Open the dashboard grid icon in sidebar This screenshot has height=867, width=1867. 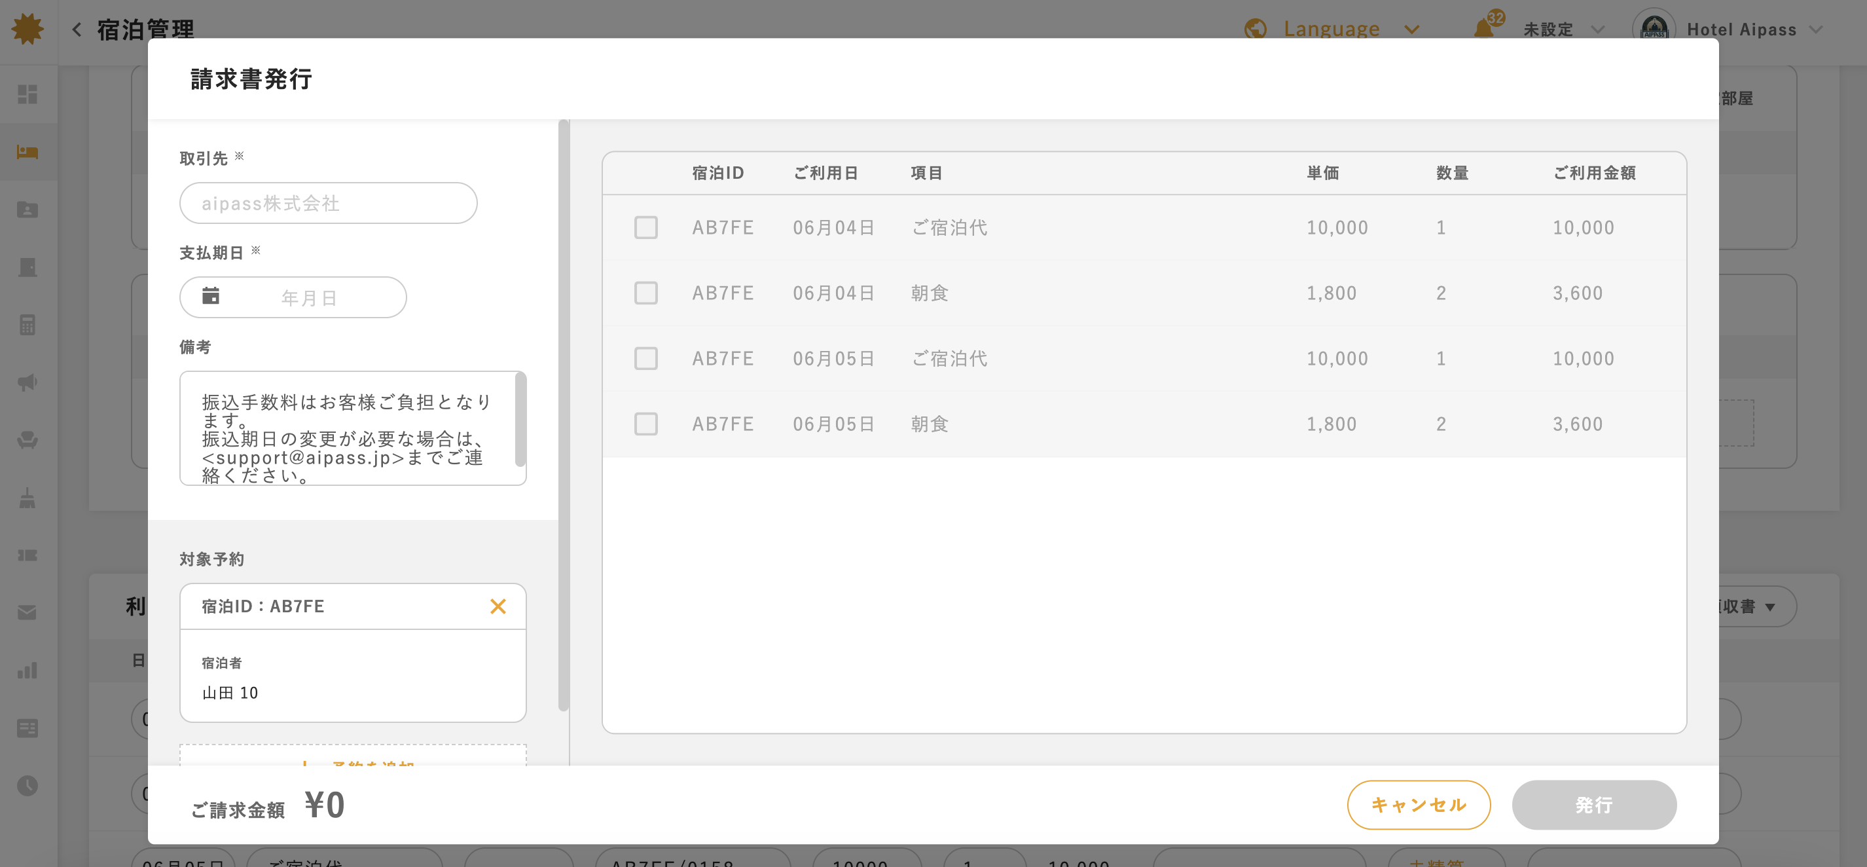coord(27,94)
